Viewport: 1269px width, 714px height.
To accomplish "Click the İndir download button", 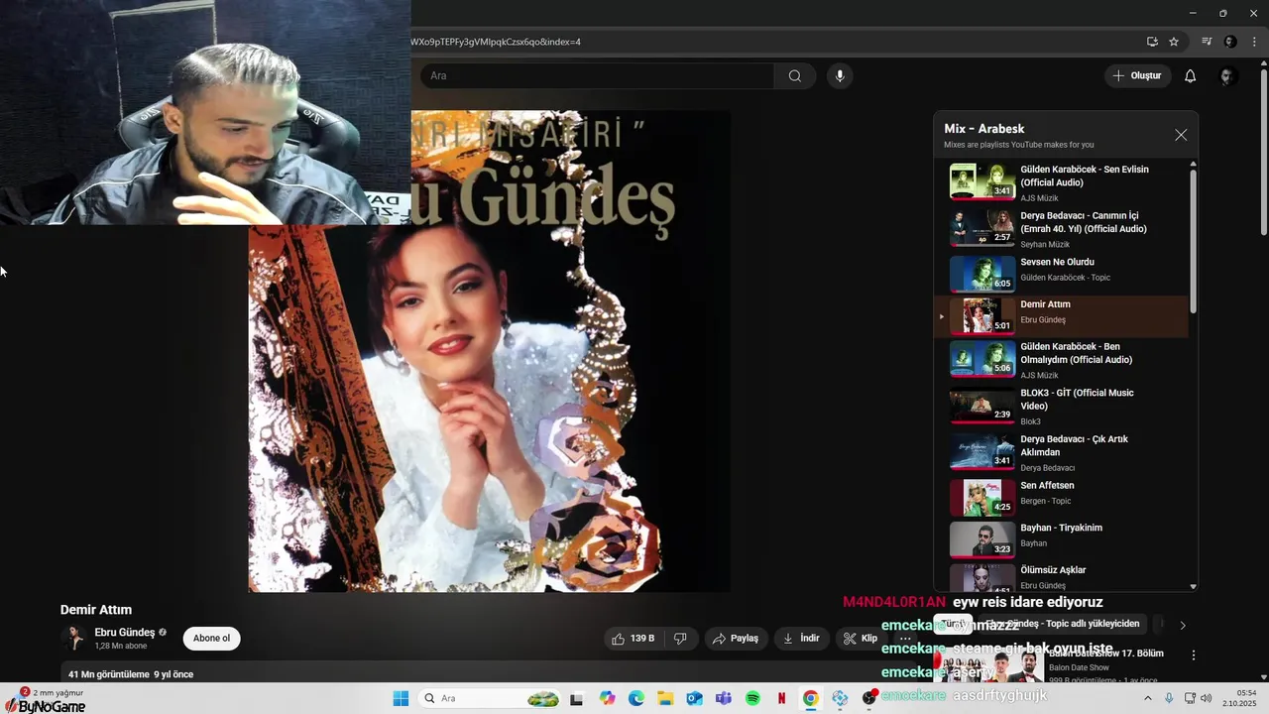I will (x=802, y=639).
